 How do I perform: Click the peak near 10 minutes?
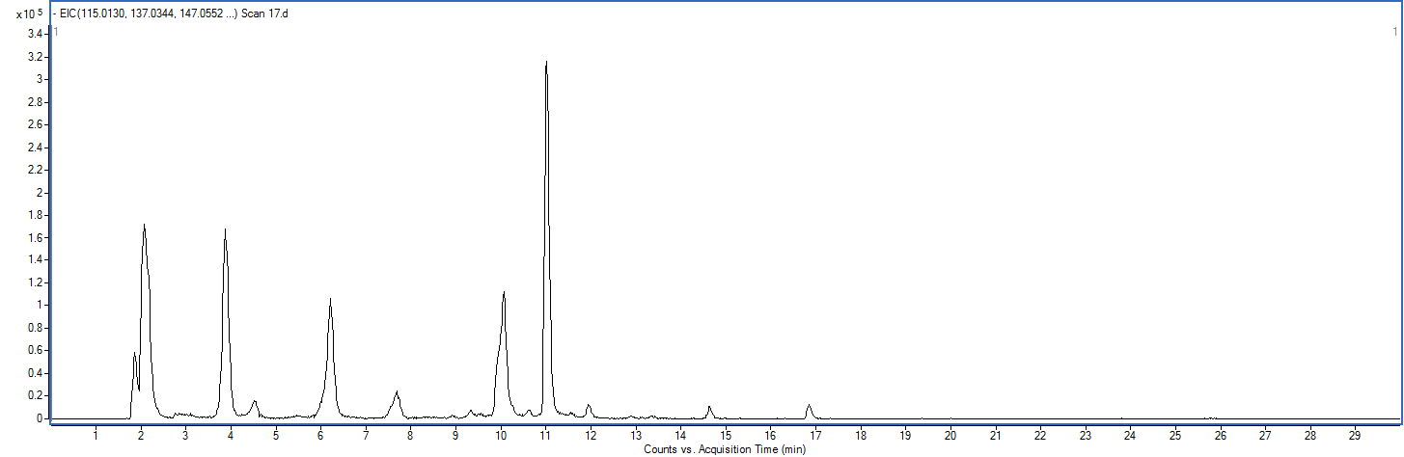point(504,294)
